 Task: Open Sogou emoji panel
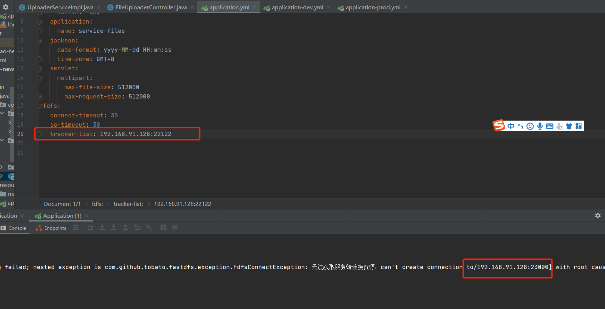[530, 126]
